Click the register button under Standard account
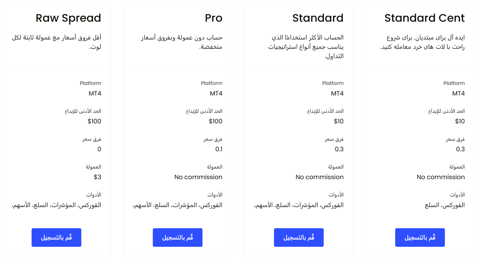The height and width of the screenshot is (261, 477). pyautogui.click(x=299, y=238)
